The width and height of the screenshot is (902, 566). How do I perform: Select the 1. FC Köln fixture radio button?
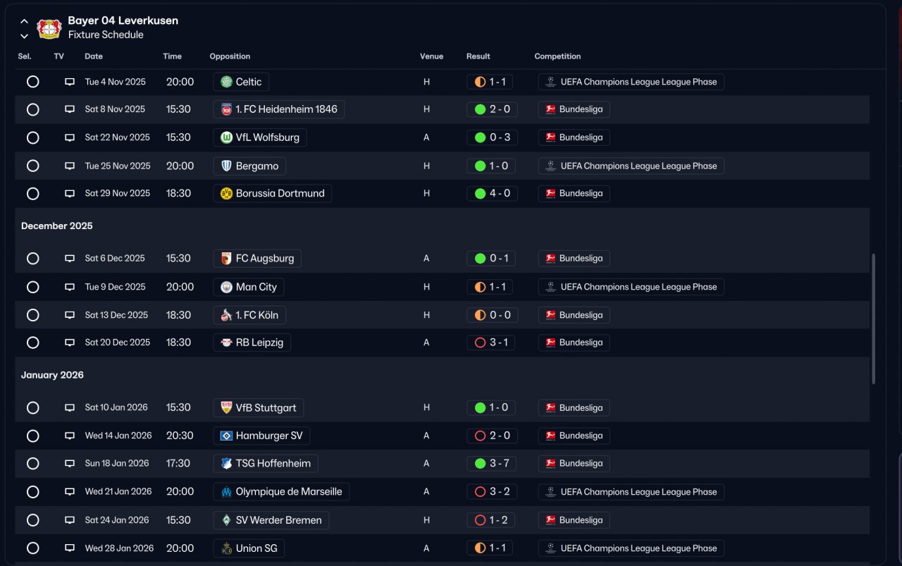point(32,315)
